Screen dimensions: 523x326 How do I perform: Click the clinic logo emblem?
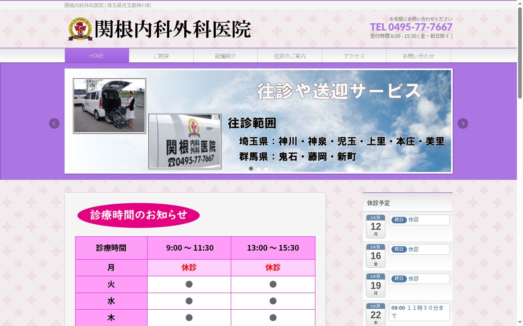point(80,29)
